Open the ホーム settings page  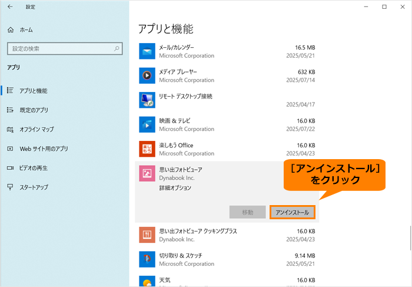pos(26,30)
